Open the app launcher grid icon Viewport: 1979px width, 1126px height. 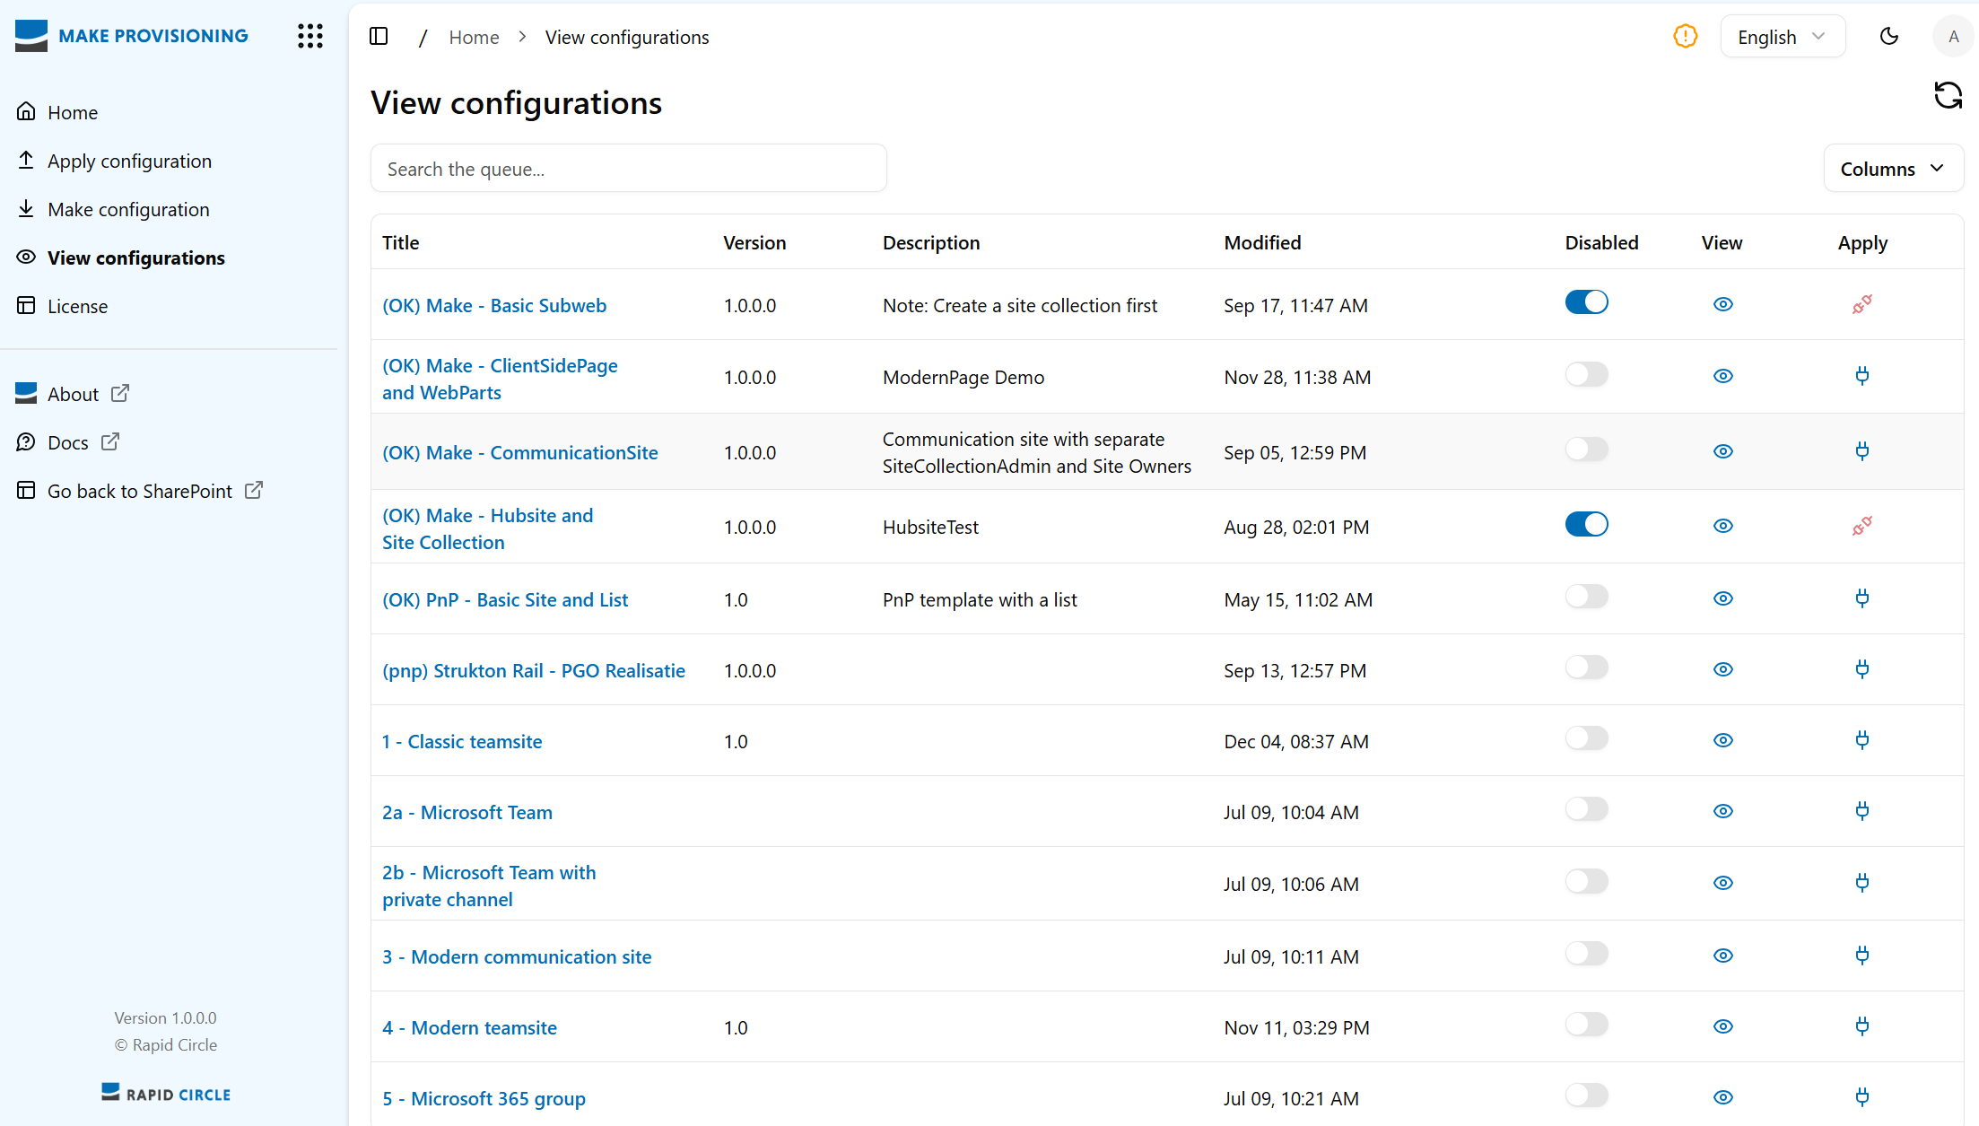point(310,36)
